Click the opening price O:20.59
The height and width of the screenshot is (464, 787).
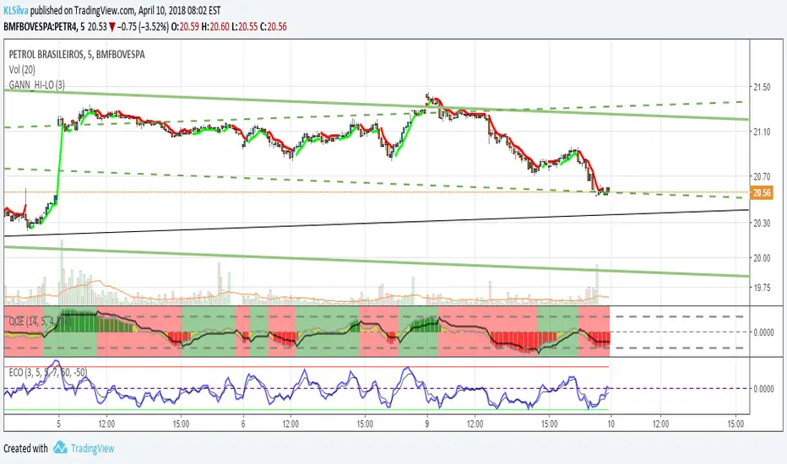(x=185, y=27)
